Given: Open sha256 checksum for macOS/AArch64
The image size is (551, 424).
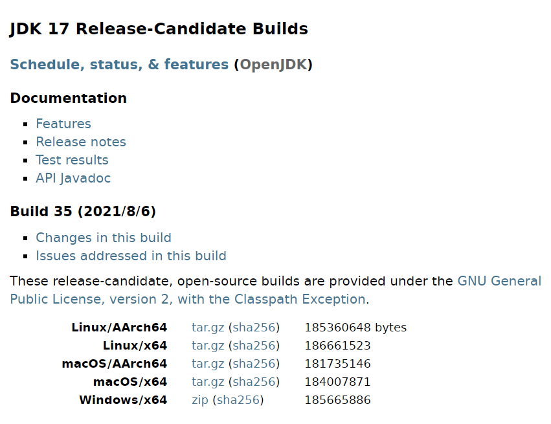Looking at the screenshot, I should click(254, 364).
